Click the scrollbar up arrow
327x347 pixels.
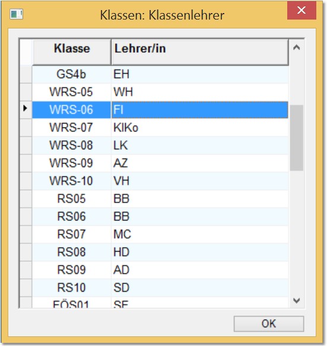click(297, 47)
